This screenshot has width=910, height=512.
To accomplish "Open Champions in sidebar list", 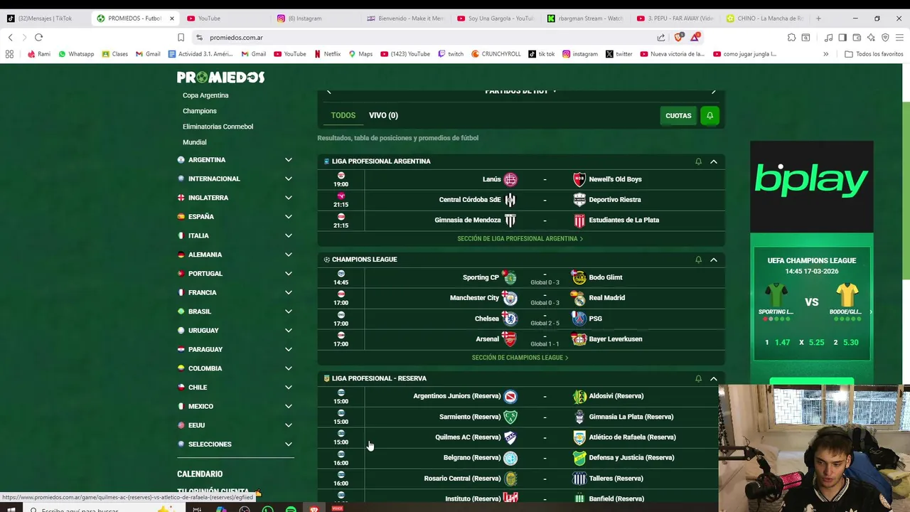I will [200, 111].
